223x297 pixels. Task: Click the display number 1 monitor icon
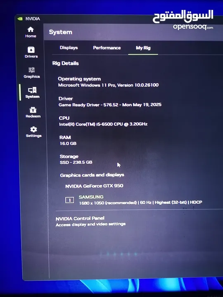[70, 200]
